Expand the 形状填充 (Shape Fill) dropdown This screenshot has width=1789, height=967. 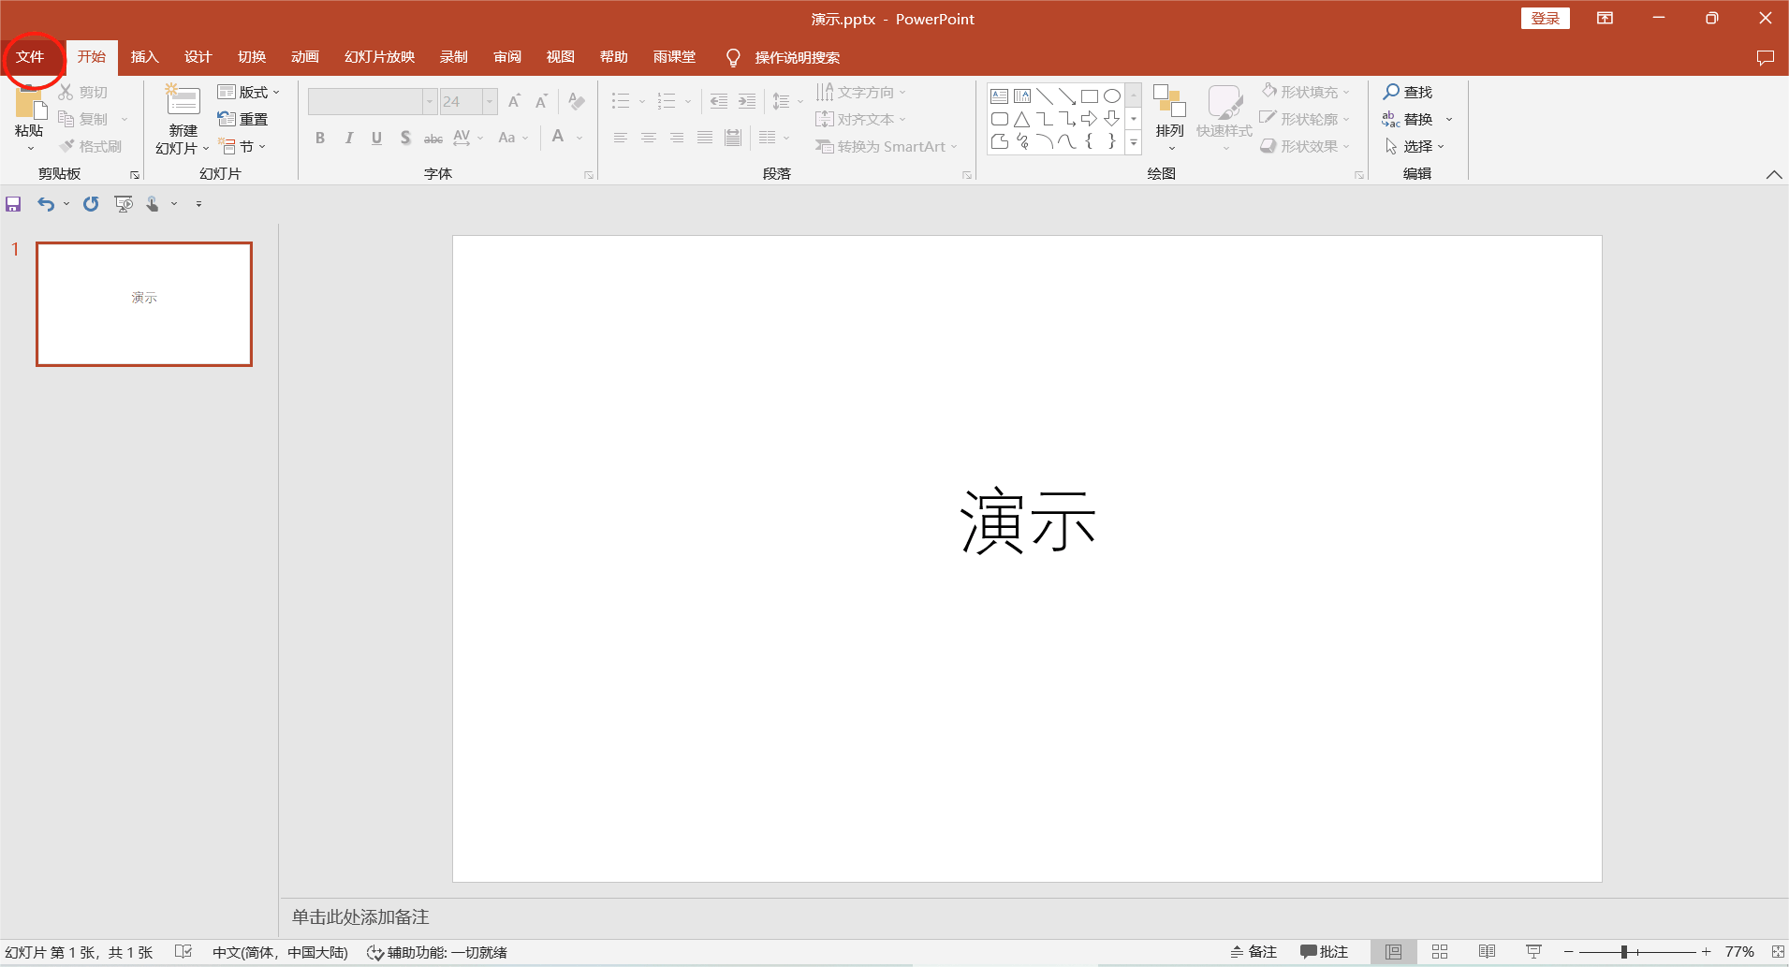pos(1348,91)
